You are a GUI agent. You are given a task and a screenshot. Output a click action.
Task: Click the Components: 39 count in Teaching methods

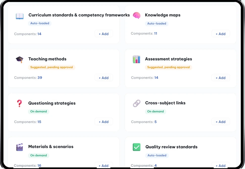(x=28, y=78)
